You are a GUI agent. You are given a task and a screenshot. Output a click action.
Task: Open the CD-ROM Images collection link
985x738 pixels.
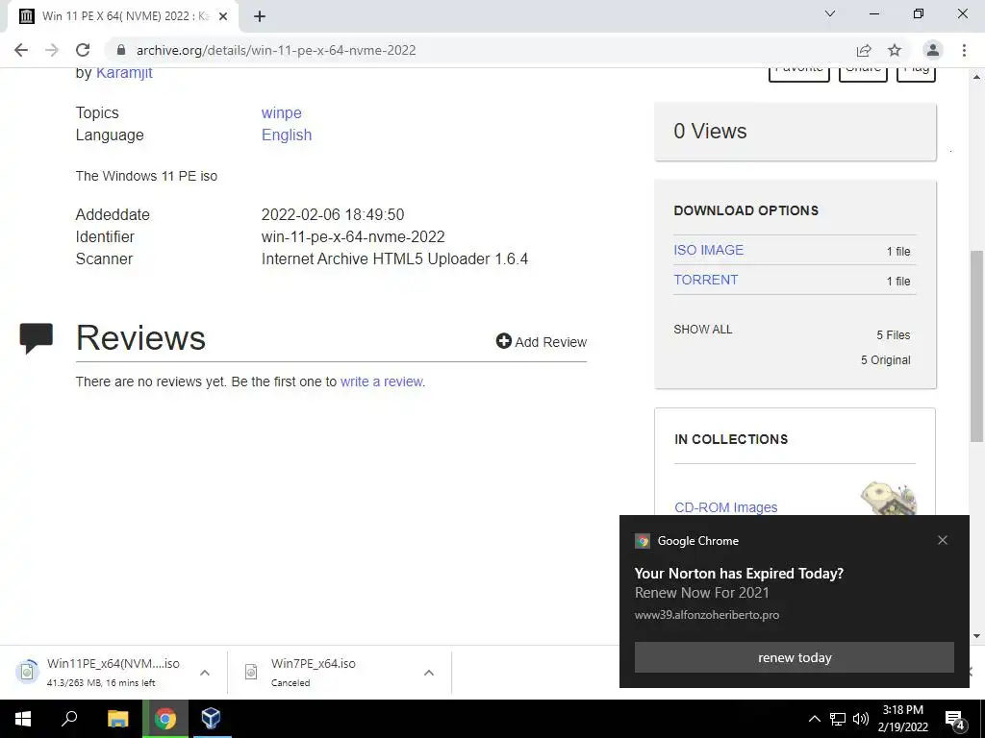pos(725,507)
